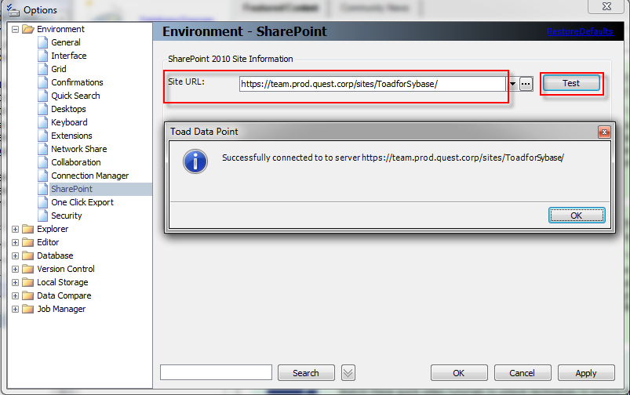Select Collaboration in the options tree

click(x=76, y=162)
